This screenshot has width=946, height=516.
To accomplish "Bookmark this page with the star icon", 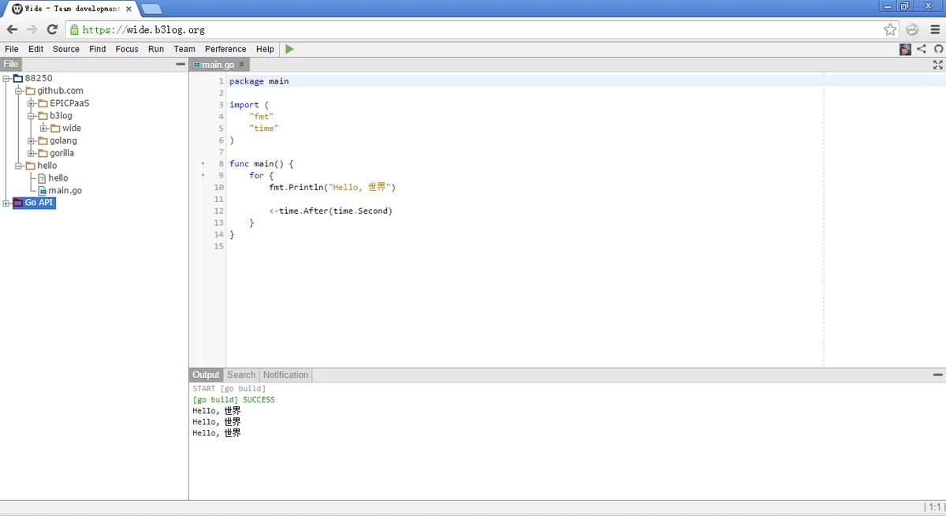I will [890, 29].
